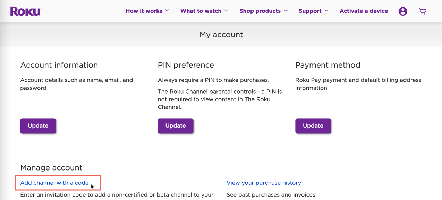Image resolution: width=442 pixels, height=200 pixels.
Task: Open the Shop products menu label
Action: click(x=260, y=11)
